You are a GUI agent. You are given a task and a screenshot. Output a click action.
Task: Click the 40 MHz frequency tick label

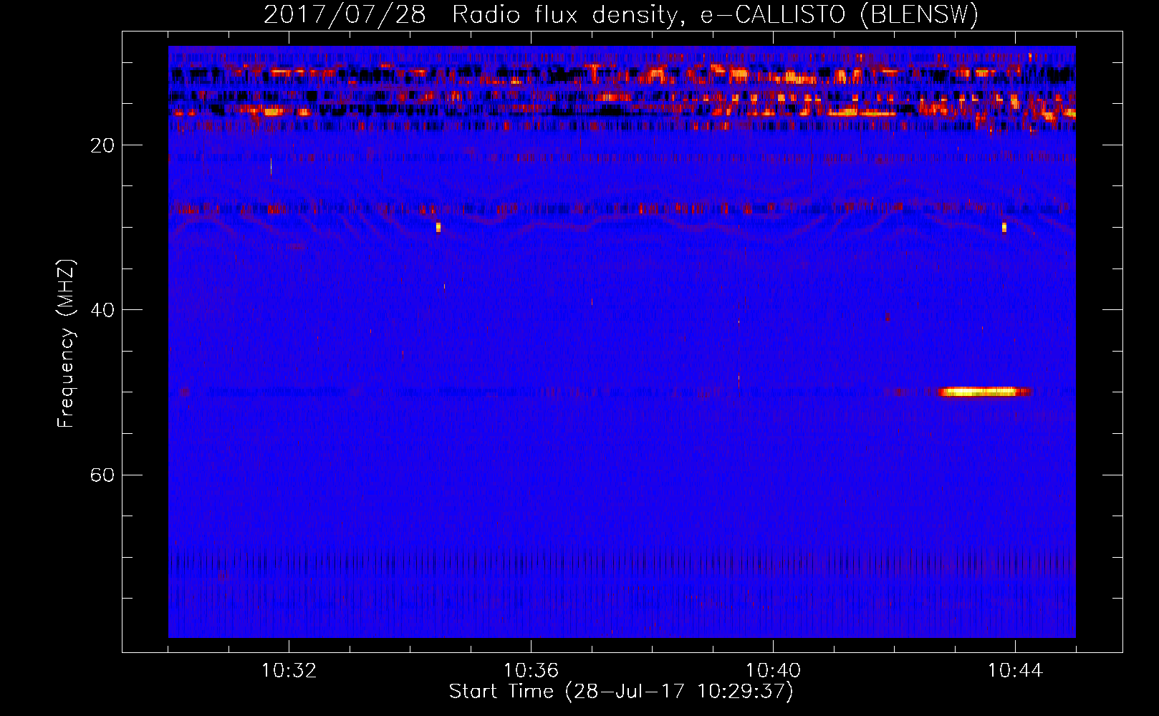[102, 310]
